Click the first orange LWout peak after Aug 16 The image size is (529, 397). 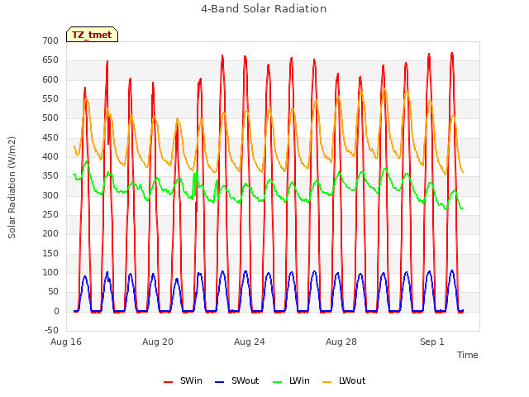click(86, 99)
